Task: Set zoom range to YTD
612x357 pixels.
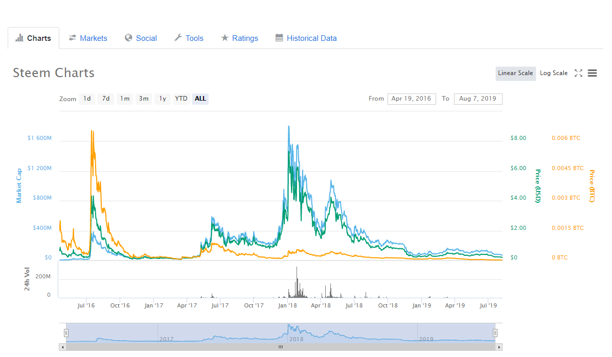Action: point(181,99)
